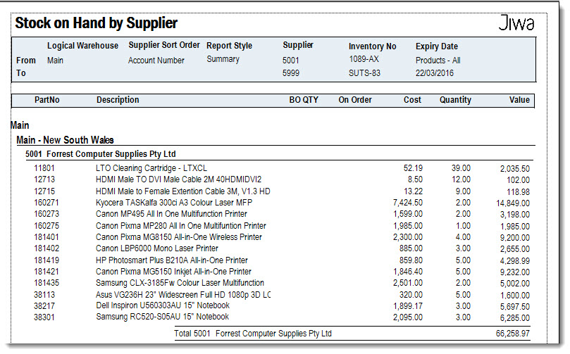Select the date 22/03/2016

pos(435,73)
